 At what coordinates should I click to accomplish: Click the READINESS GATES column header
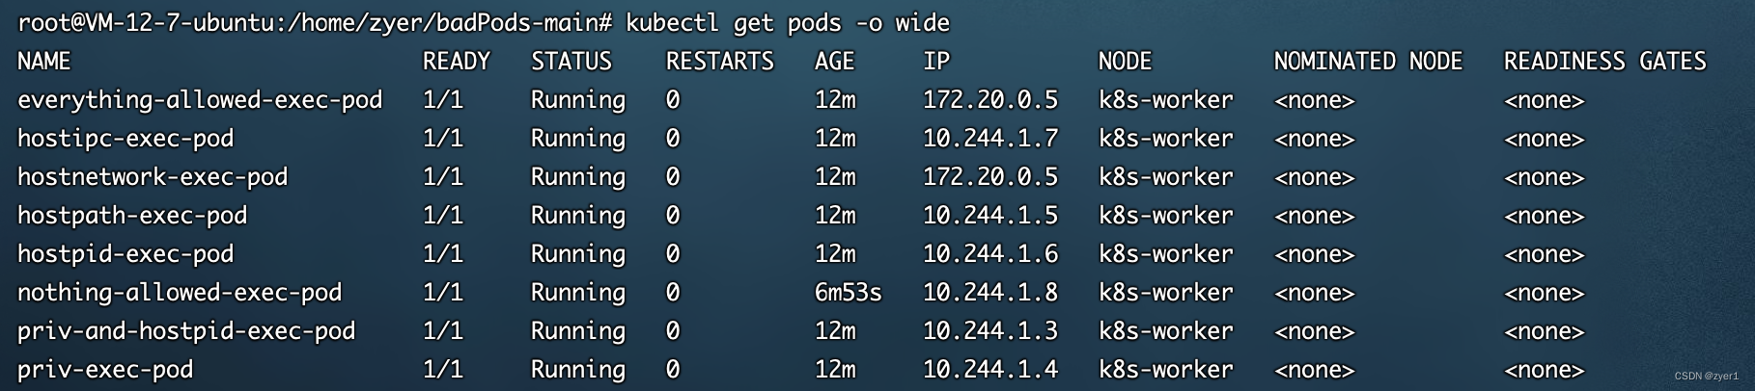point(1604,62)
